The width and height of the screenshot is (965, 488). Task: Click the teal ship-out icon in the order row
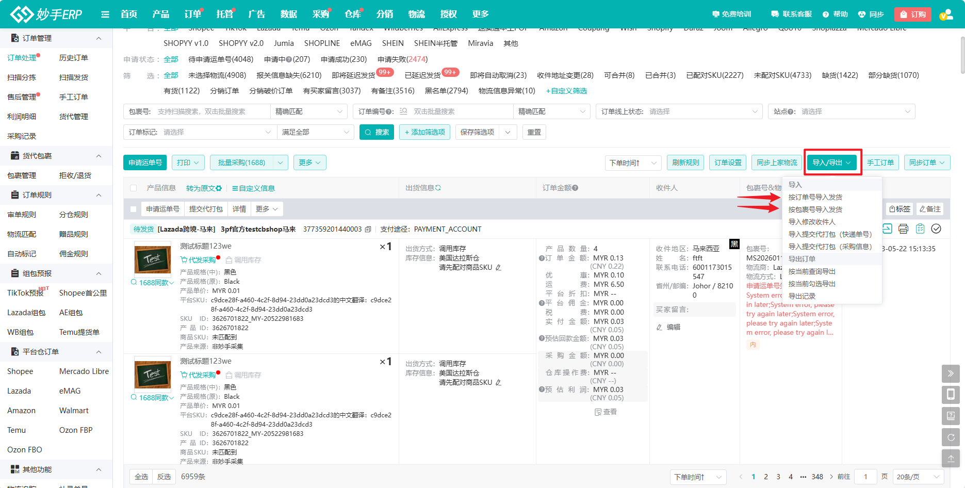click(887, 229)
